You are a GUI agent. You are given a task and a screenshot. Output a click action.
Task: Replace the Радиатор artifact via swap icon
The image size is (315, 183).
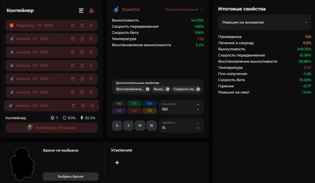[x=91, y=25]
